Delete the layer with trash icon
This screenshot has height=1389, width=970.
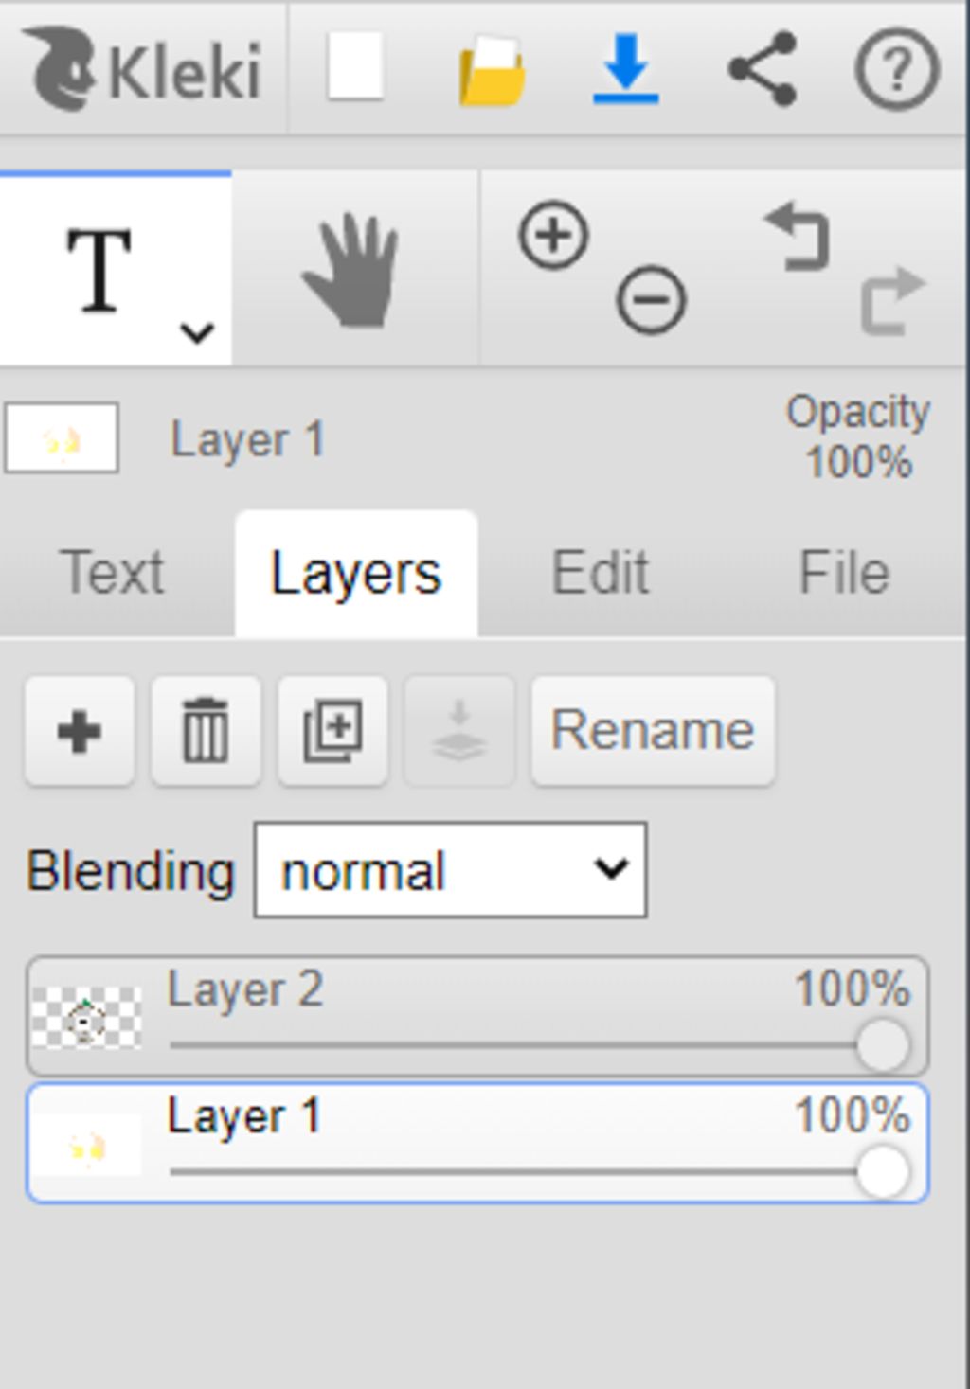click(206, 731)
